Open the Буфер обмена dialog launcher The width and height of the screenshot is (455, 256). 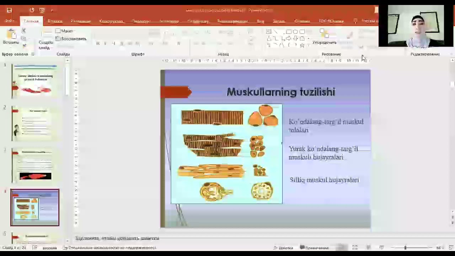coord(33,54)
